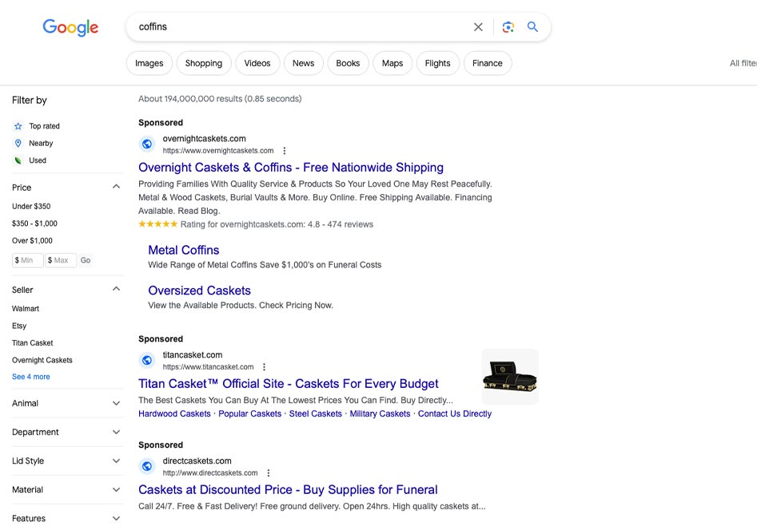Switch to the Finance tab

coord(488,63)
